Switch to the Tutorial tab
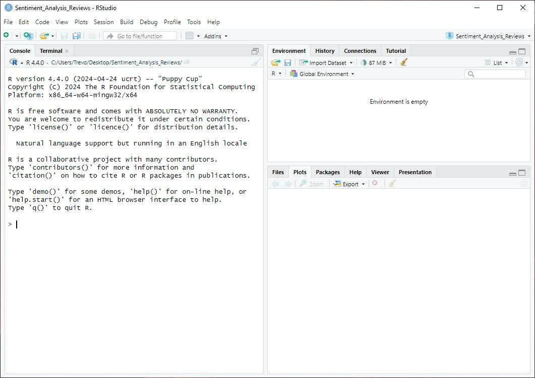535x378 pixels. click(x=396, y=51)
